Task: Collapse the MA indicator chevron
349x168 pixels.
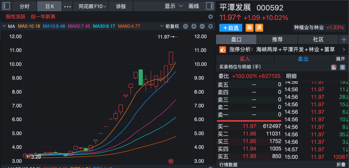Action: (4, 26)
